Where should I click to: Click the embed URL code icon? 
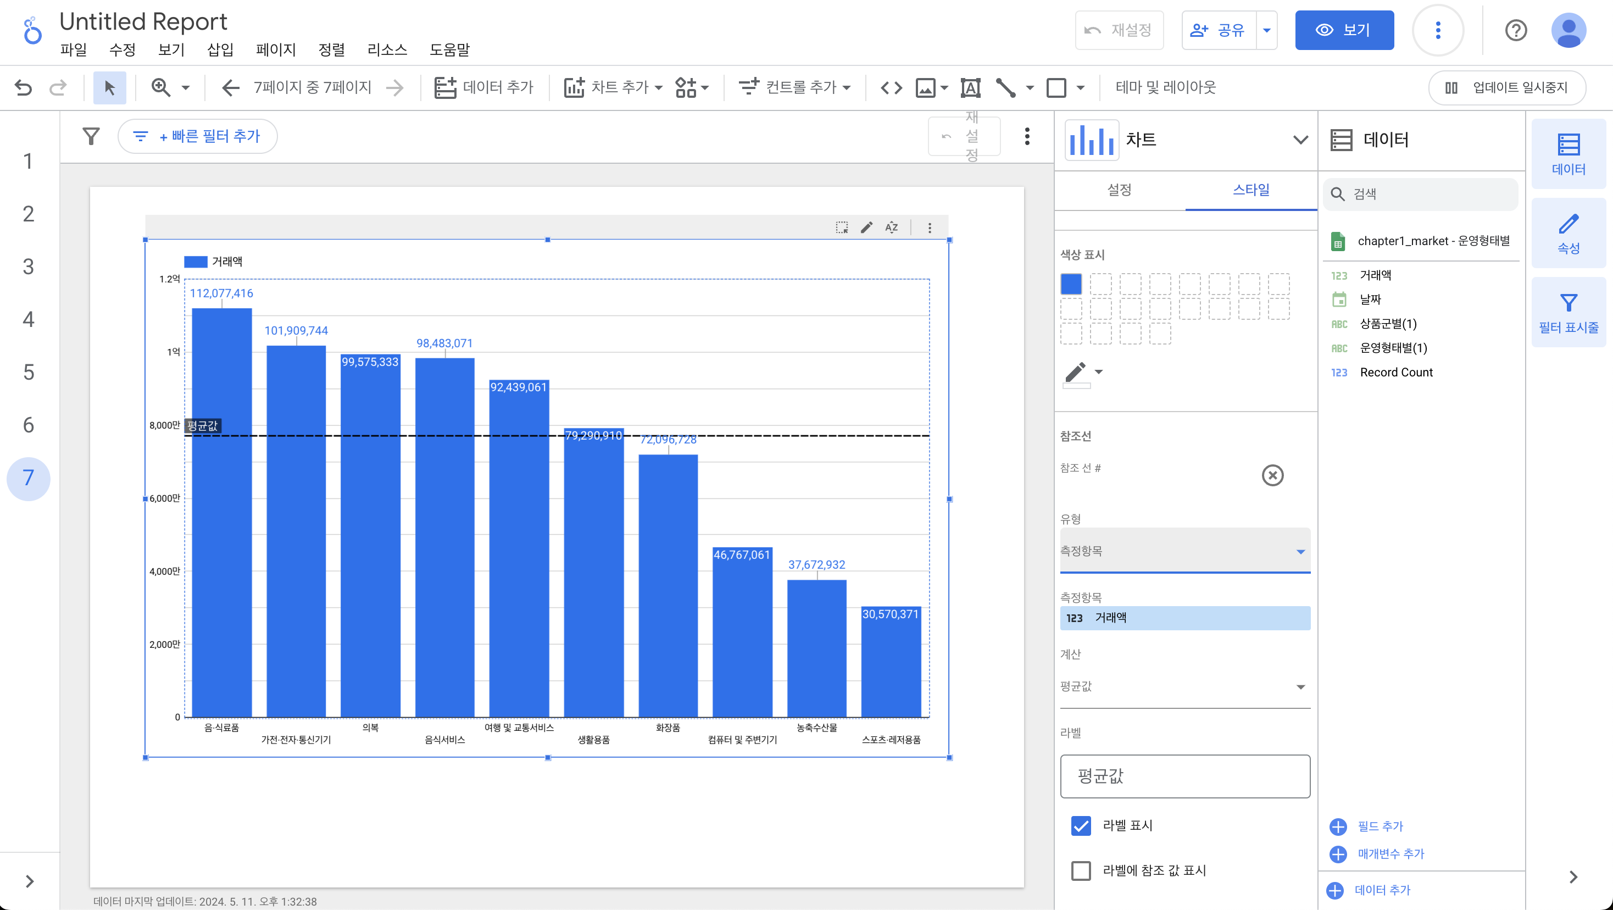891,87
